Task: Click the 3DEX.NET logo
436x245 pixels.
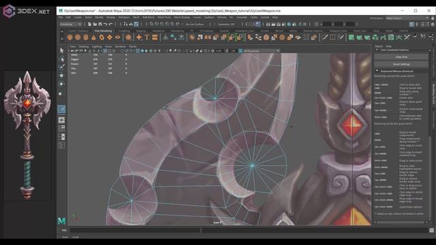Action: point(26,12)
